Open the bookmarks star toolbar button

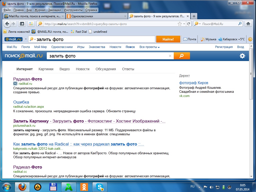[x=22, y=24]
